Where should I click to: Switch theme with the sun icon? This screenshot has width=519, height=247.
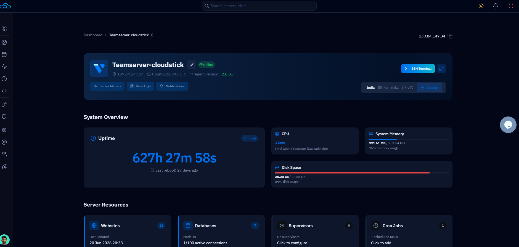pyautogui.click(x=481, y=6)
